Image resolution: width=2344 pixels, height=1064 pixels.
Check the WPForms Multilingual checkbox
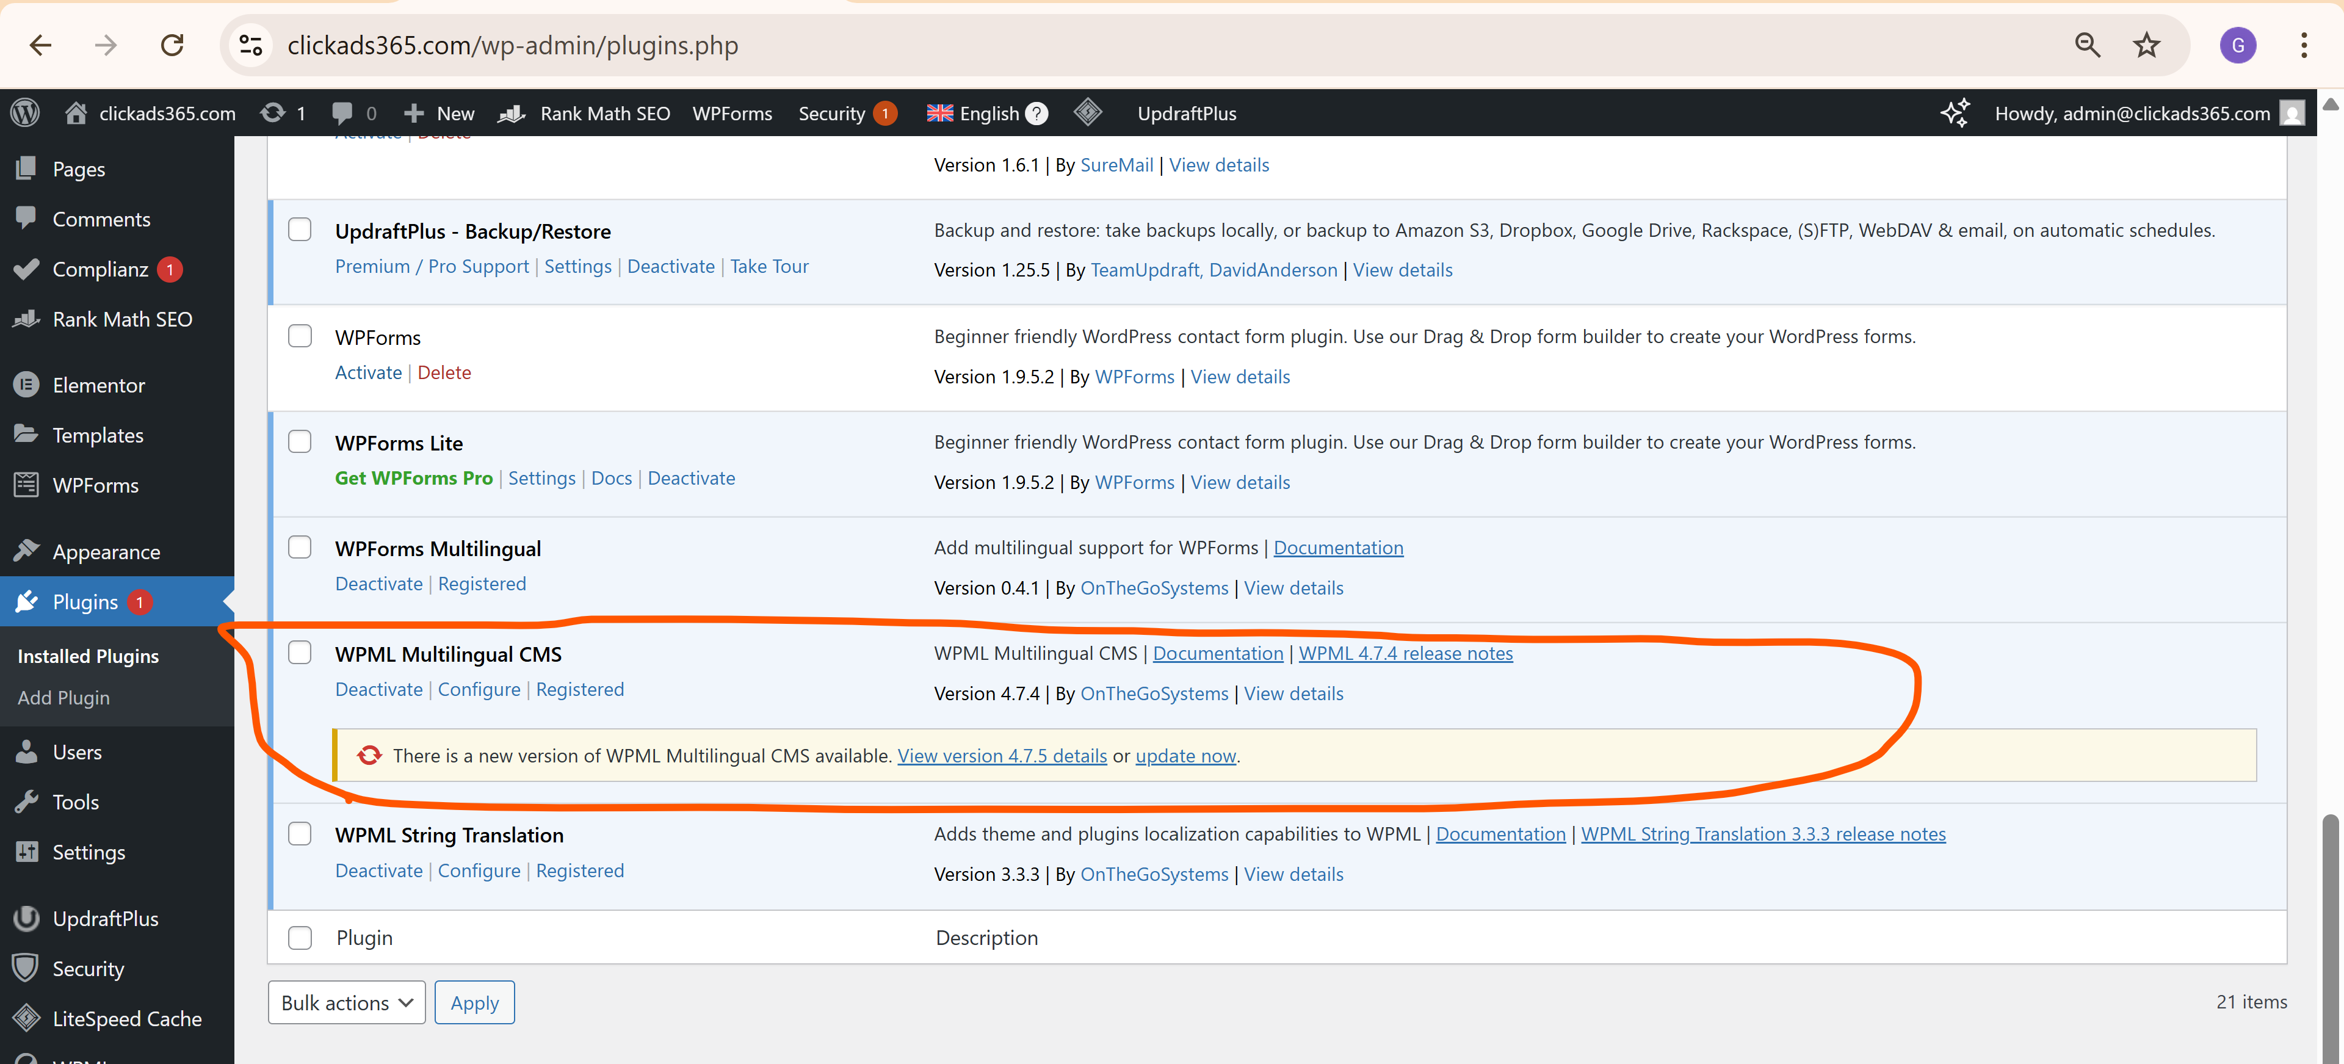pos(299,547)
